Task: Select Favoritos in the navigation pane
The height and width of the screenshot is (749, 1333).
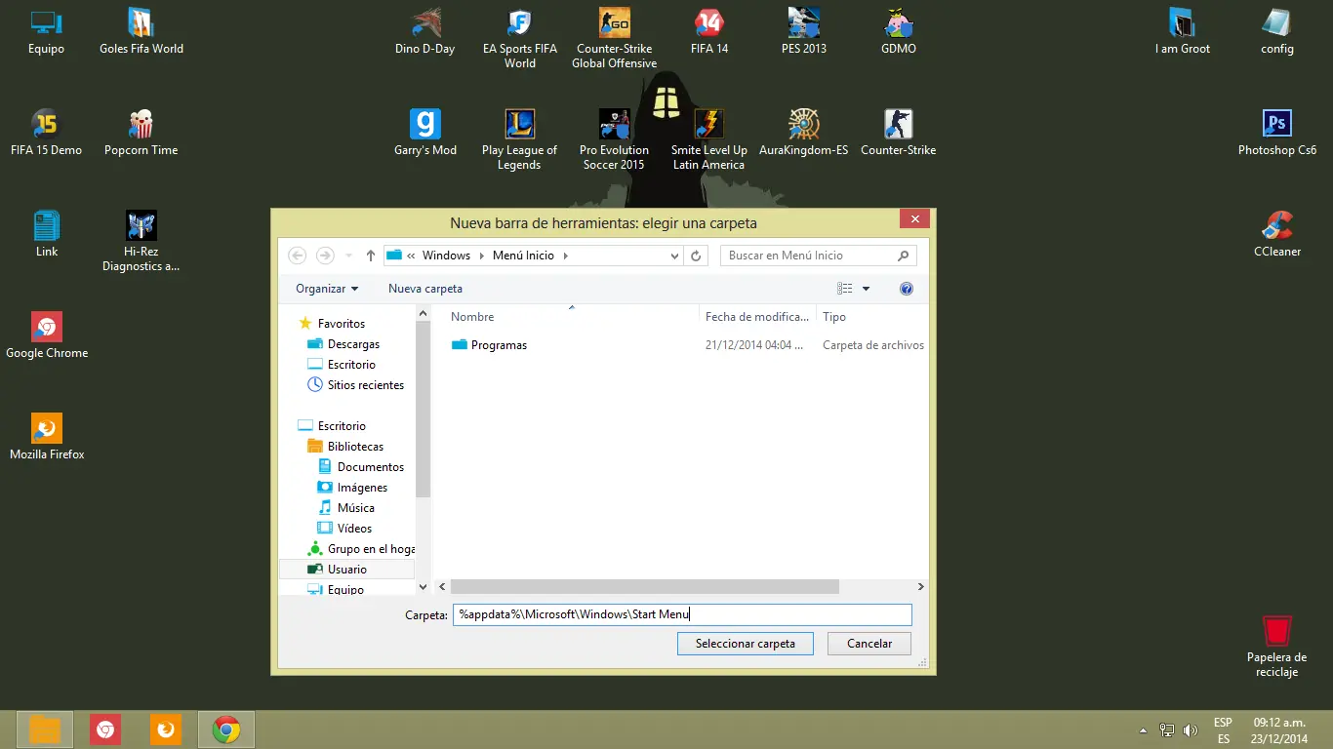Action: click(x=332, y=324)
